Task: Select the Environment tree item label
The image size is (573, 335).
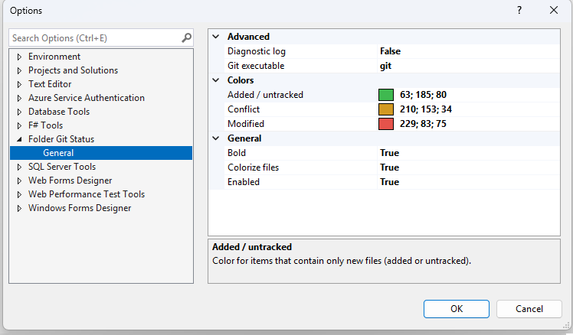Action: pos(54,57)
